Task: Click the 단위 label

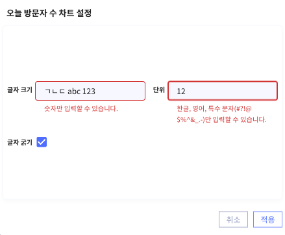Action: click(x=159, y=90)
